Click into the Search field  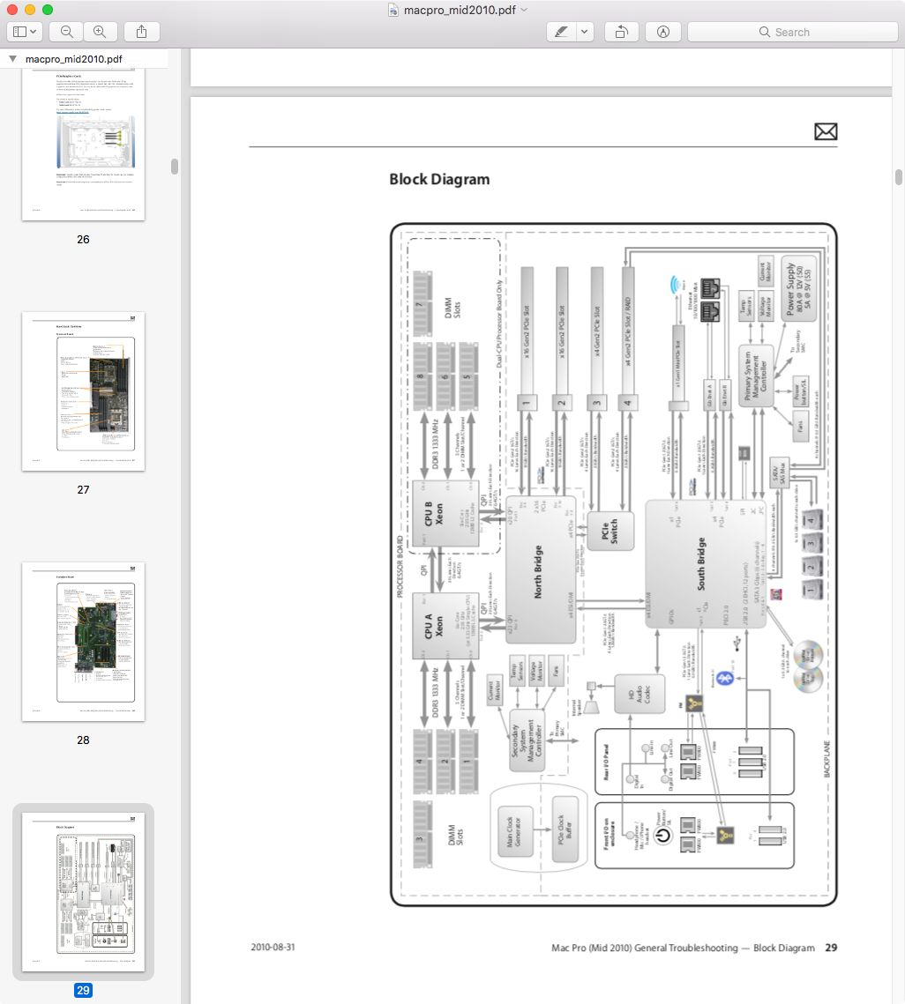793,32
